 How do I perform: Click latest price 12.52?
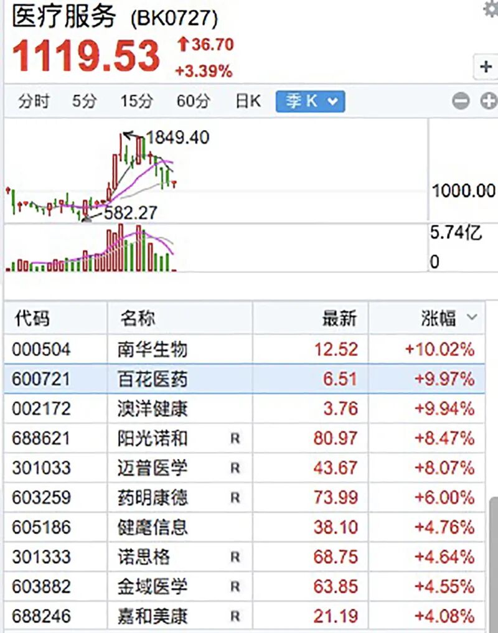(336, 349)
